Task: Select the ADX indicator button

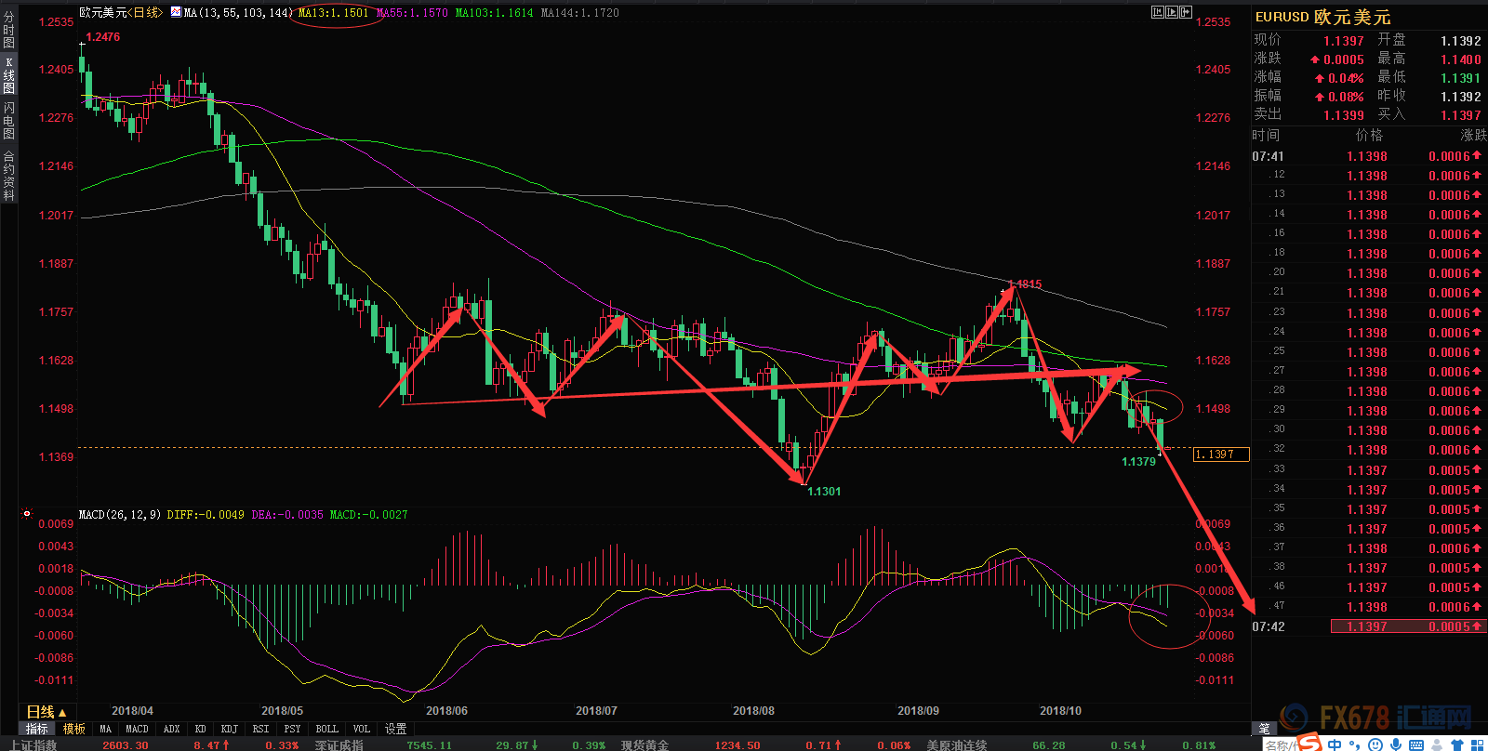Action: pyautogui.click(x=171, y=729)
